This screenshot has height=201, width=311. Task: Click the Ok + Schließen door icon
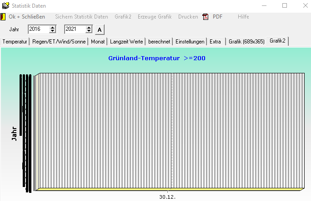click(x=3, y=17)
